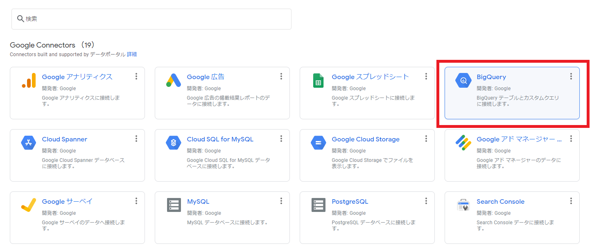Open more options for Google Cloud Storage
The width and height of the screenshot is (592, 248).
(426, 139)
